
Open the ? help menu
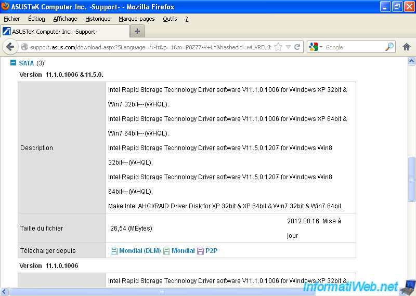(187, 19)
